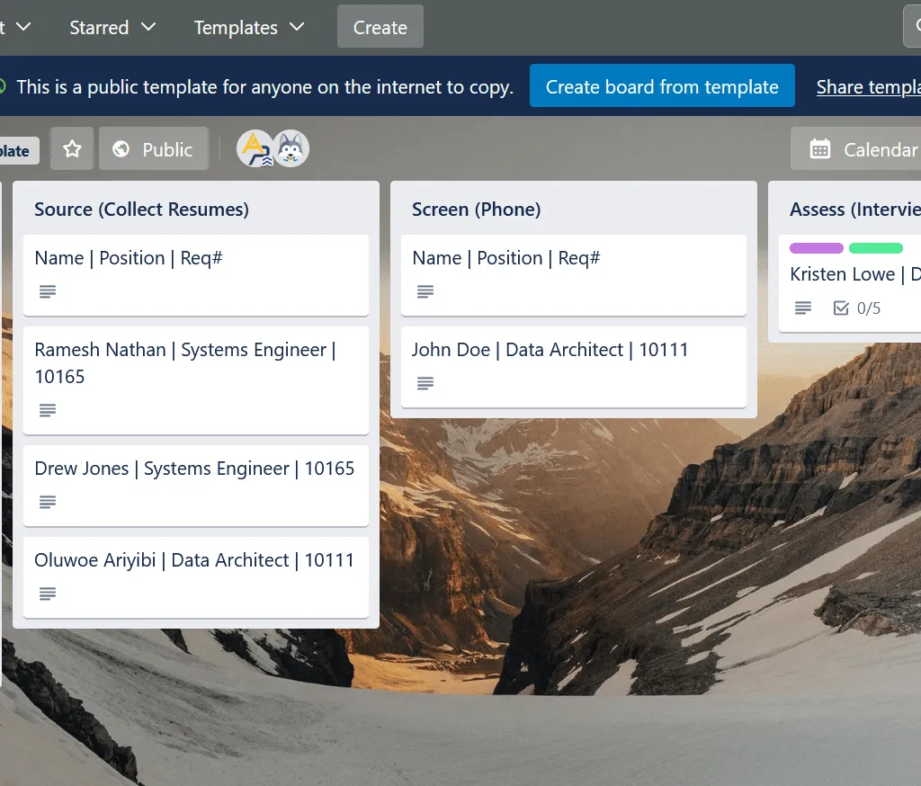
Task: Click the 0/5 checklist badge
Action: coord(857,308)
